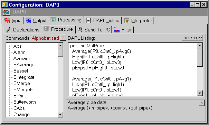Screen dimensions: 209x125
Task: Click the DAPL Listing document icon
Action: pyautogui.click(x=88, y=20)
